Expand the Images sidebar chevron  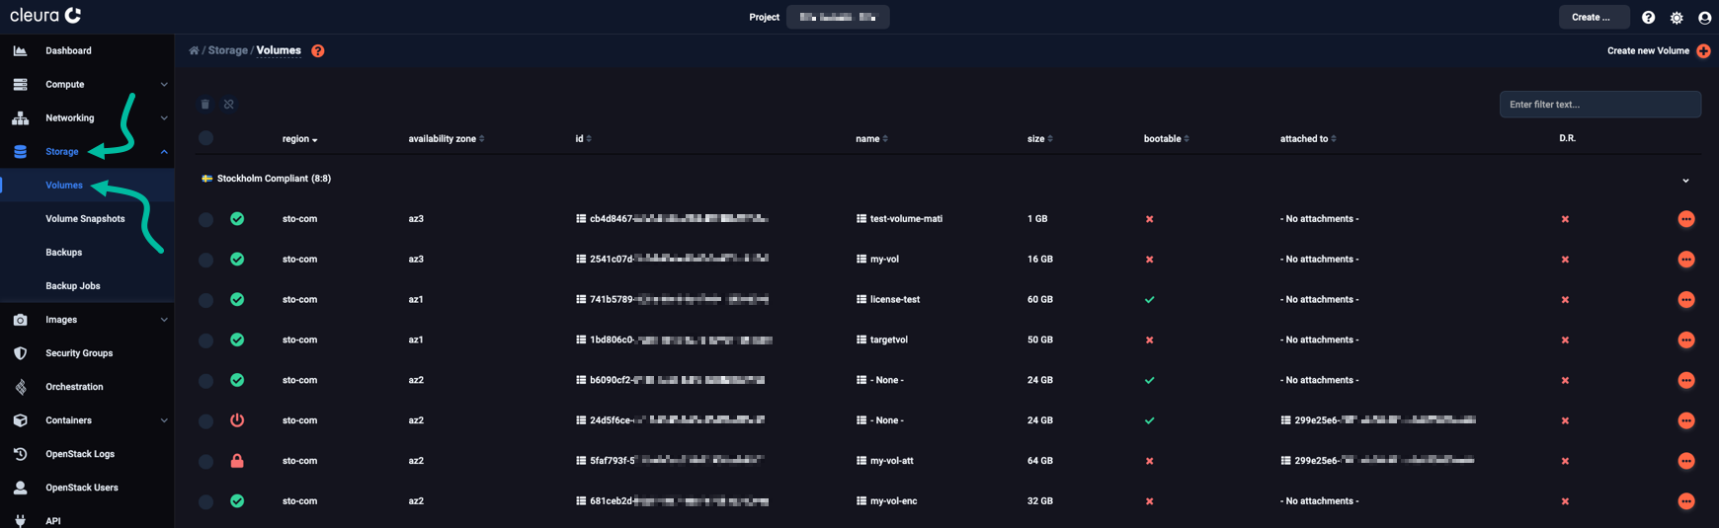(x=164, y=320)
